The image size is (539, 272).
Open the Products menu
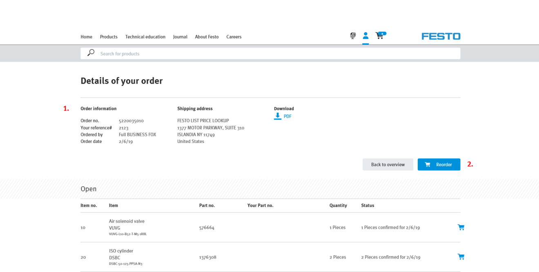109,37
